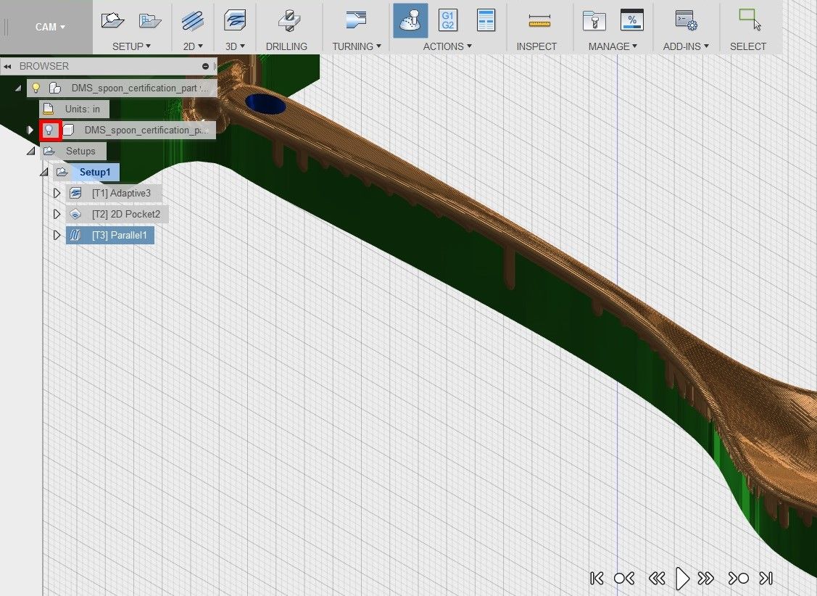Image resolution: width=817 pixels, height=596 pixels.
Task: Click the Scripts and Add-Ins icon
Action: click(687, 20)
